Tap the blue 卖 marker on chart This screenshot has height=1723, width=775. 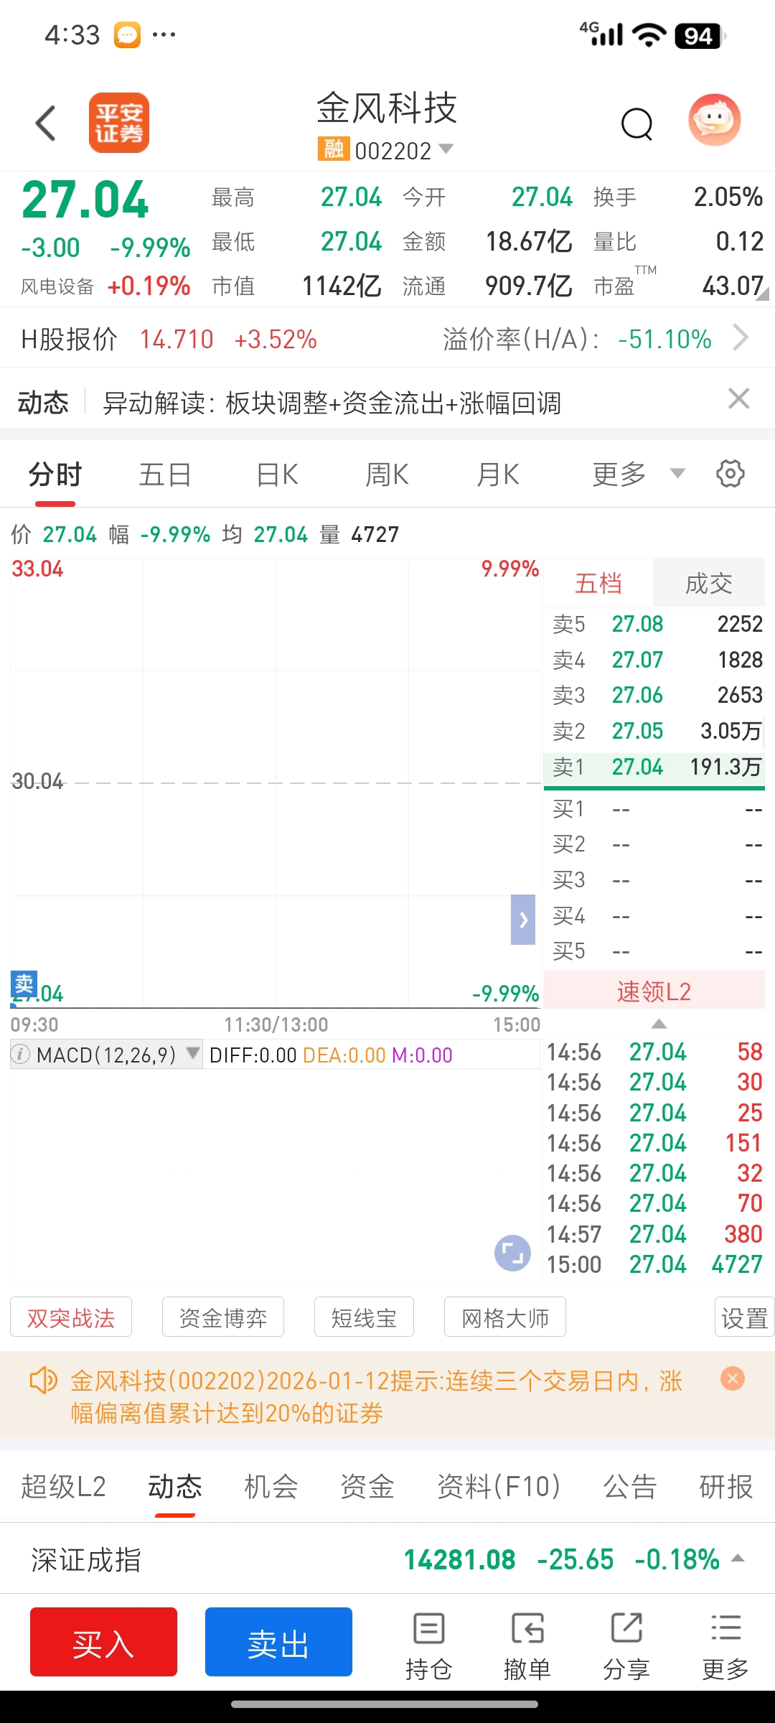click(24, 984)
